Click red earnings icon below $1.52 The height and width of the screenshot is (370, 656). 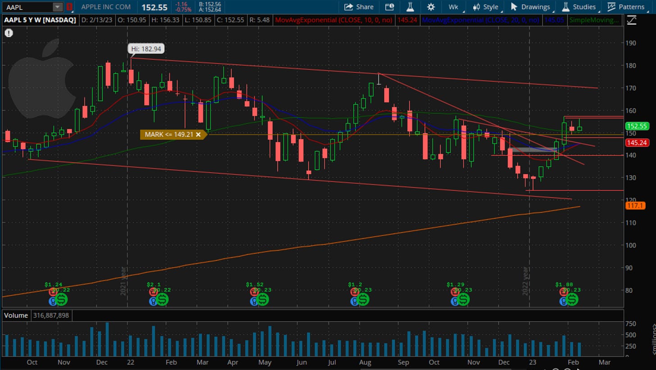(254, 292)
